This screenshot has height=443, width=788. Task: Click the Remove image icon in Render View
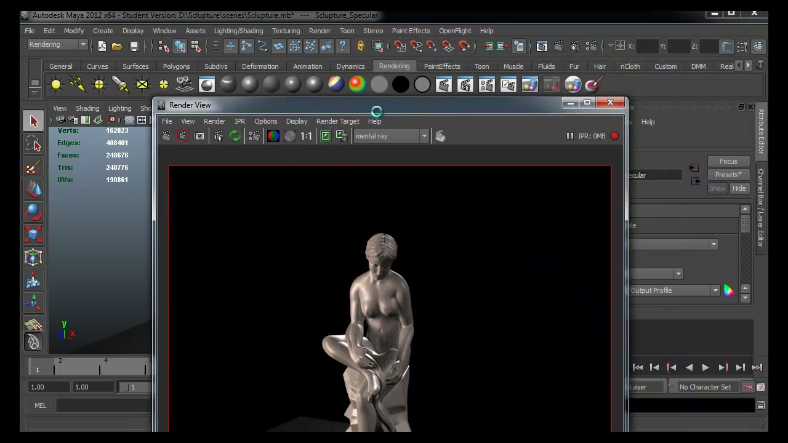pyautogui.click(x=342, y=136)
